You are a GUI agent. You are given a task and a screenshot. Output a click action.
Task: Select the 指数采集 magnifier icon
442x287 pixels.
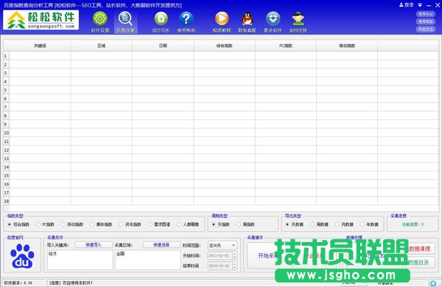(125, 19)
